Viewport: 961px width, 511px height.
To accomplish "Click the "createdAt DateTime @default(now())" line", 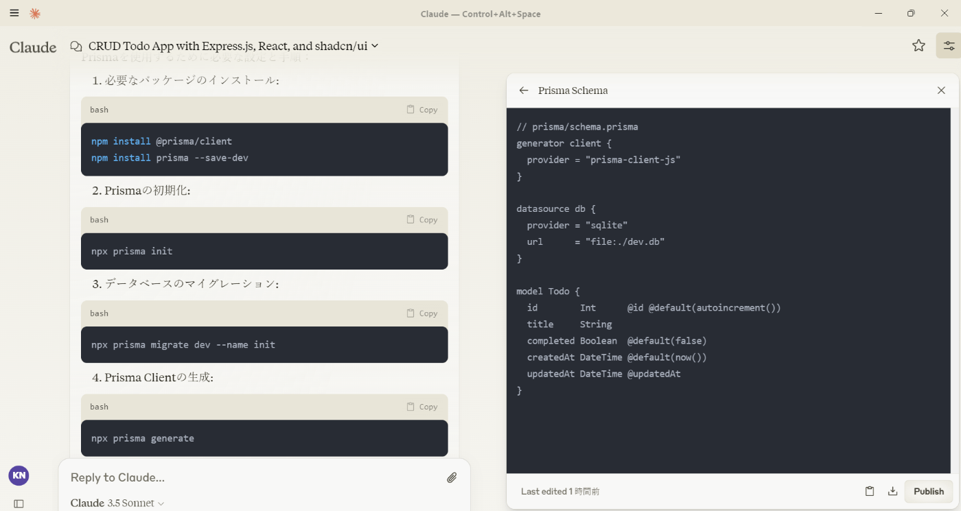I will click(x=616, y=357).
